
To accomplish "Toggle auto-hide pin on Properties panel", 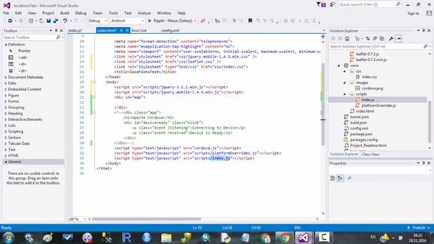I will pos(423,163).
